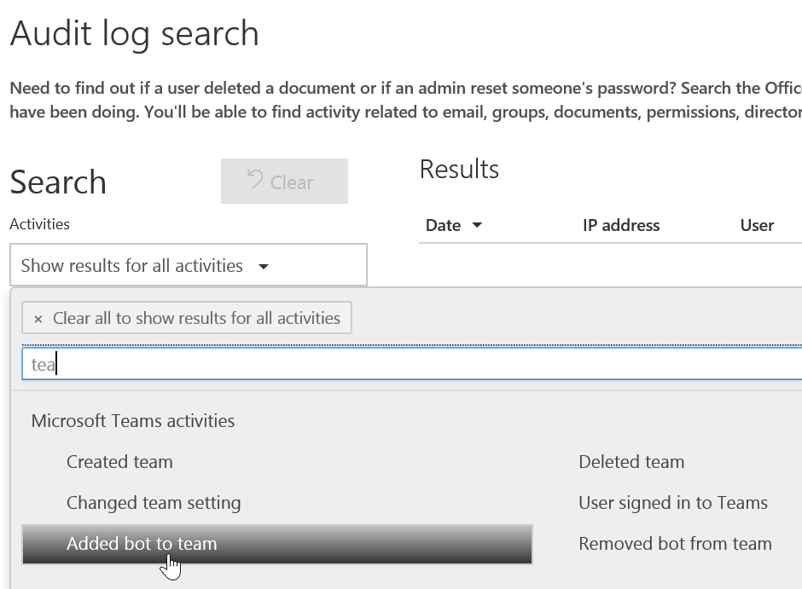The image size is (802, 589).
Task: Choose "User signed in to Teams" activity
Action: point(673,503)
